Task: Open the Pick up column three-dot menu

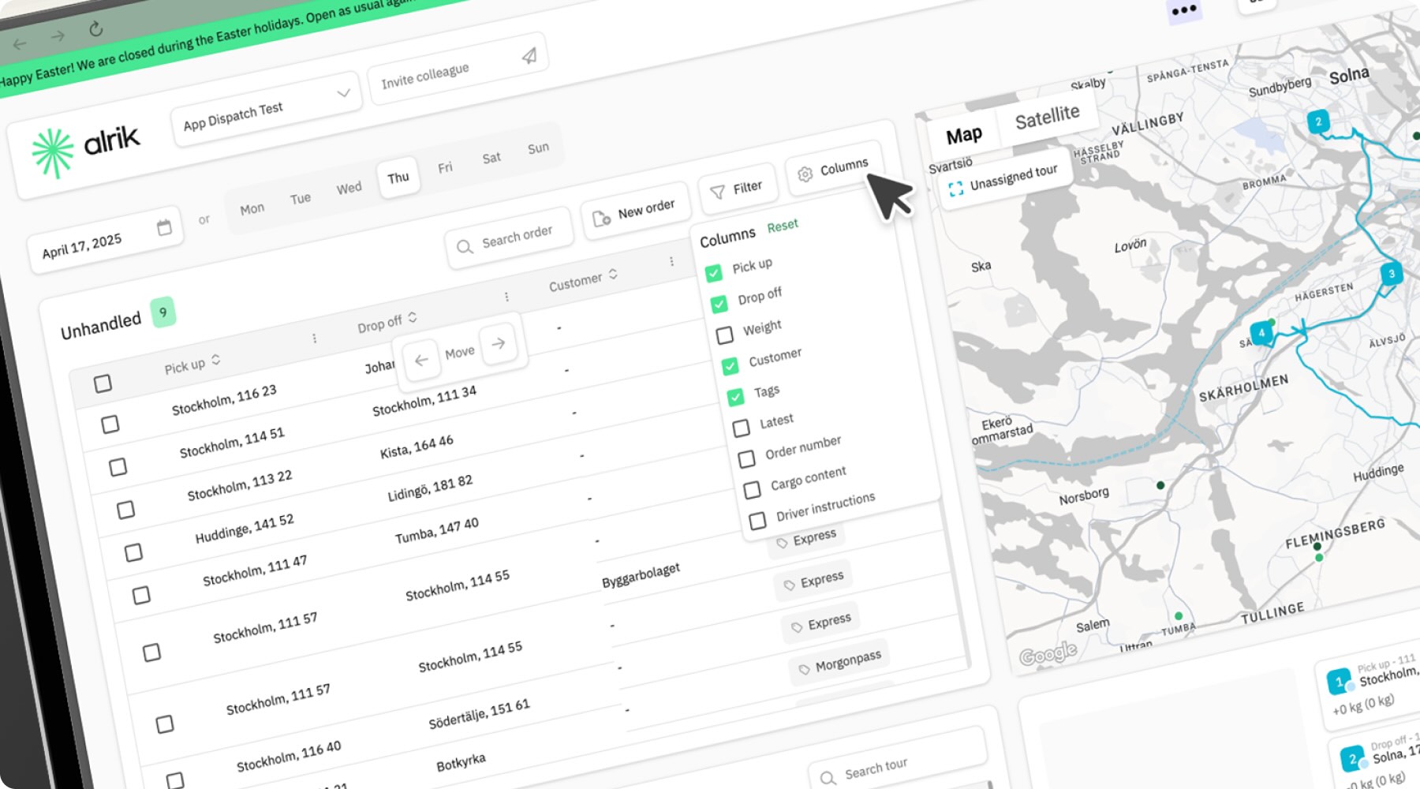Action: [314, 338]
